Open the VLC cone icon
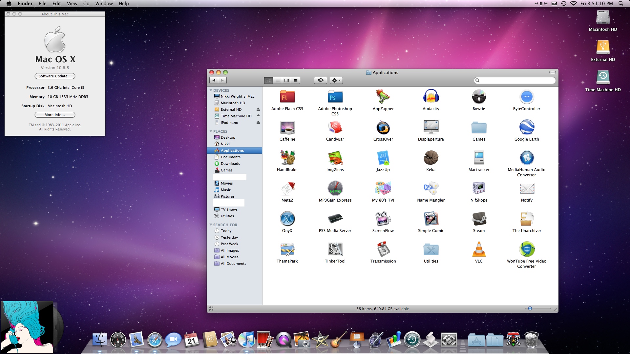630x354 pixels. (479, 249)
